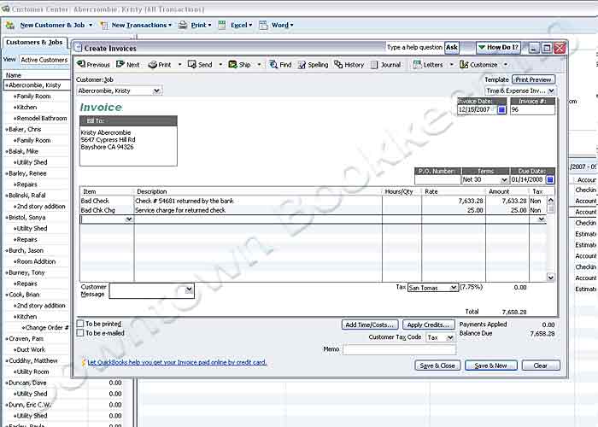598x427 pixels.
Task: Click the Print Preview button
Action: click(x=533, y=79)
